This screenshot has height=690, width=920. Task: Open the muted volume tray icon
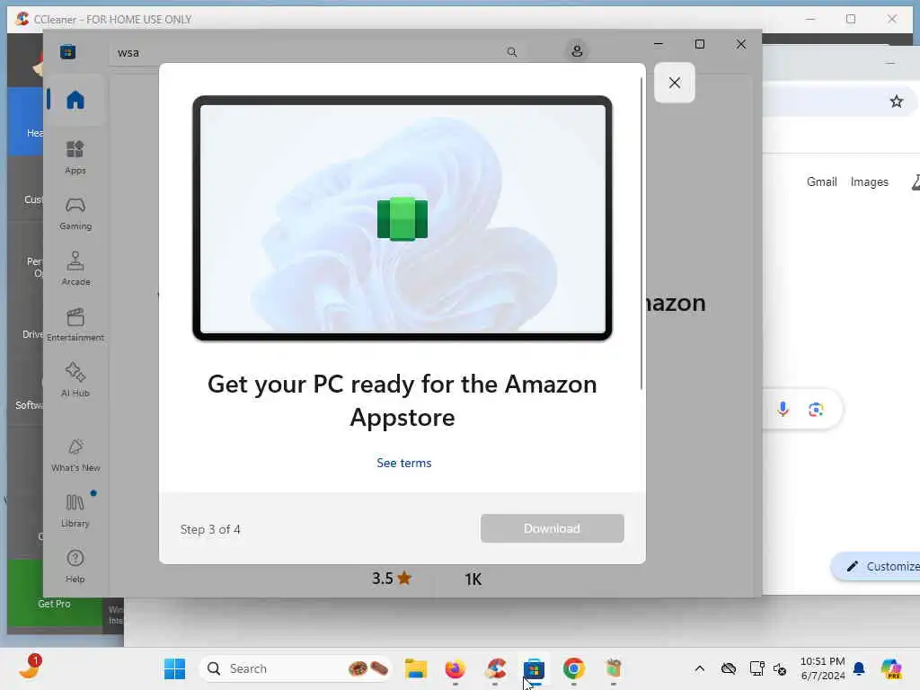[780, 668]
